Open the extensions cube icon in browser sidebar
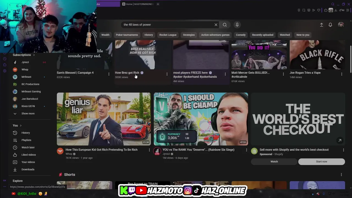The height and width of the screenshot is (198, 352). point(5,65)
